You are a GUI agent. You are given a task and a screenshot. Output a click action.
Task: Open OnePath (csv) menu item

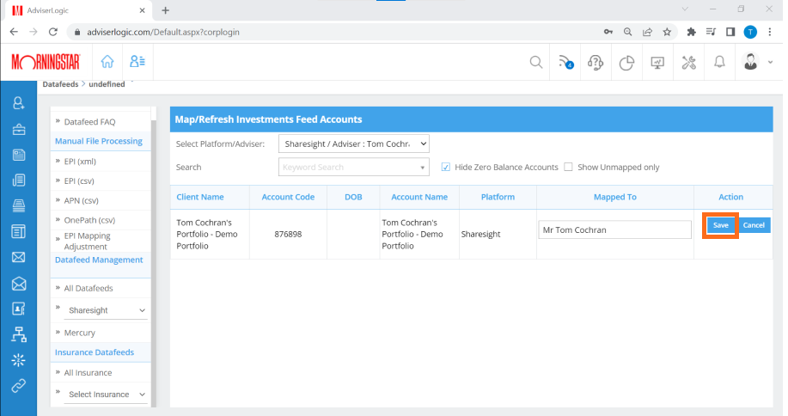(x=89, y=220)
